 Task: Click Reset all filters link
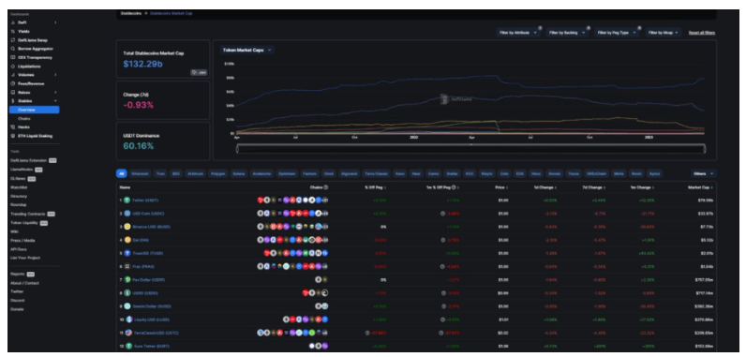701,33
